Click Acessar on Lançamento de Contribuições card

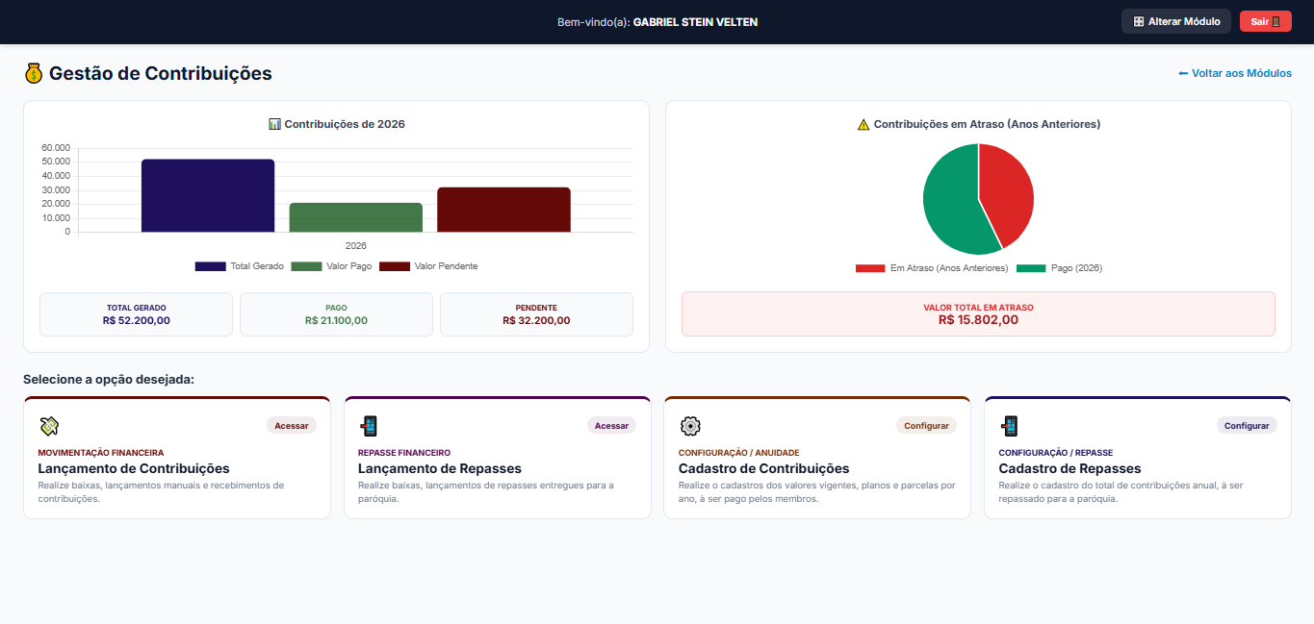(x=292, y=425)
